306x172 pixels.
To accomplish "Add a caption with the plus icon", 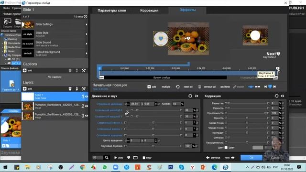I will pos(24,70).
